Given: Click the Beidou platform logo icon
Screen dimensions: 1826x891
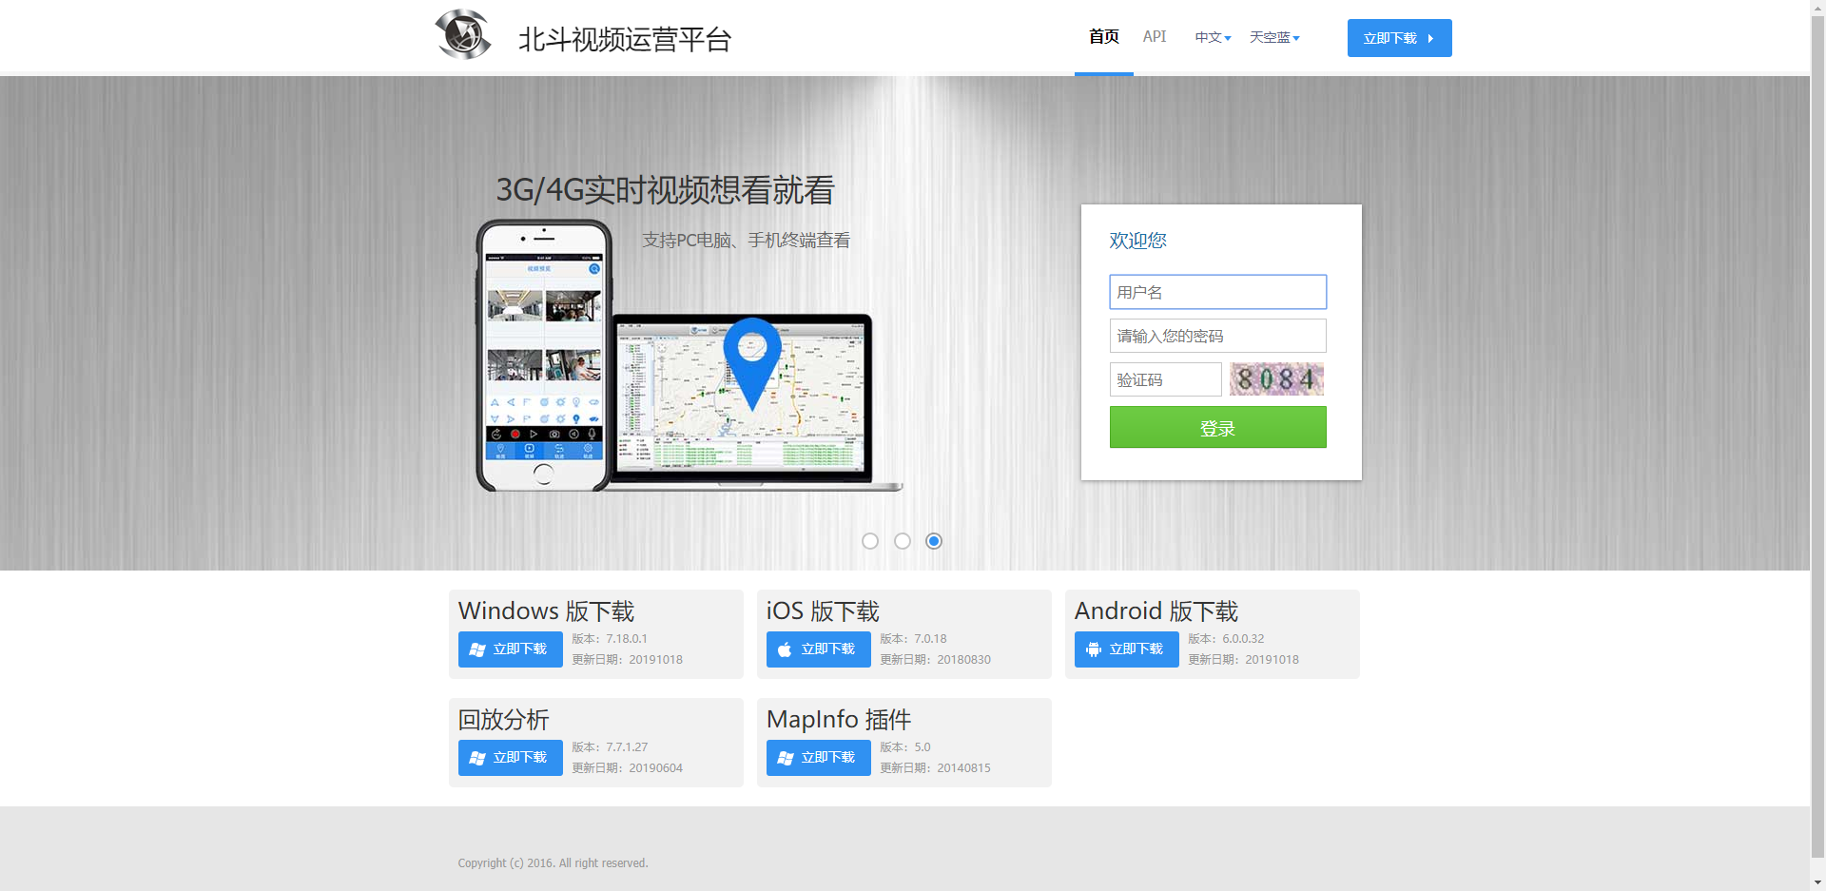Looking at the screenshot, I should (463, 35).
